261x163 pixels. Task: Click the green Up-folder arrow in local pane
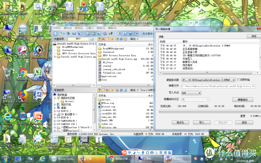coord(99,90)
